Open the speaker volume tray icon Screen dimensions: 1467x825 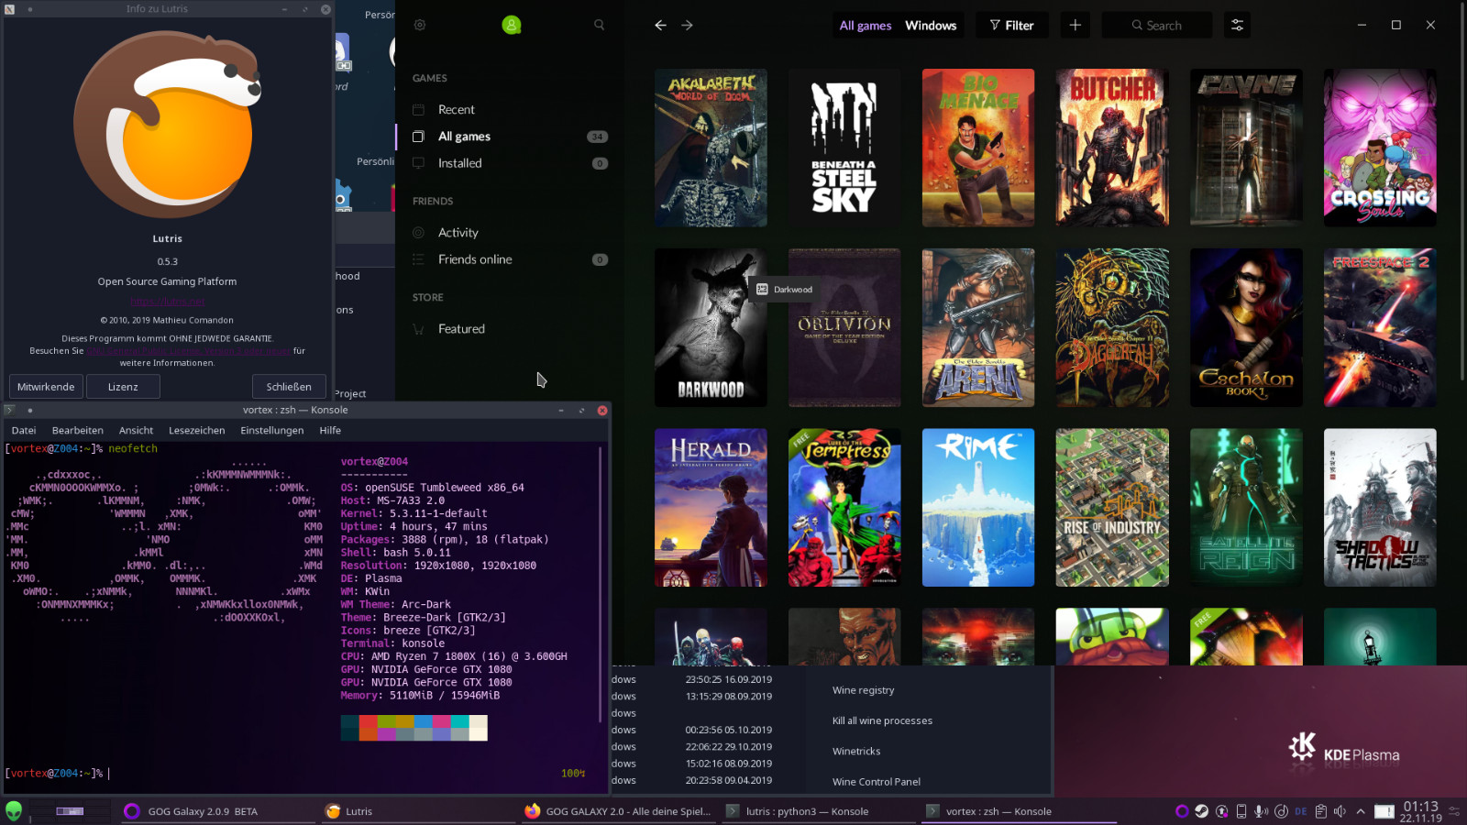click(x=1340, y=811)
